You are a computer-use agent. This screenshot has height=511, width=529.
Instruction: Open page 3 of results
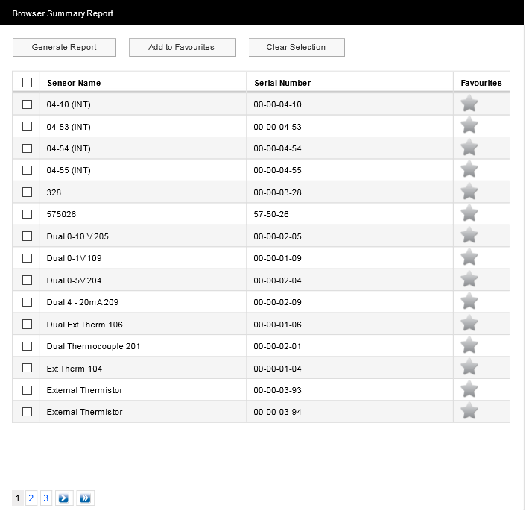click(x=45, y=498)
